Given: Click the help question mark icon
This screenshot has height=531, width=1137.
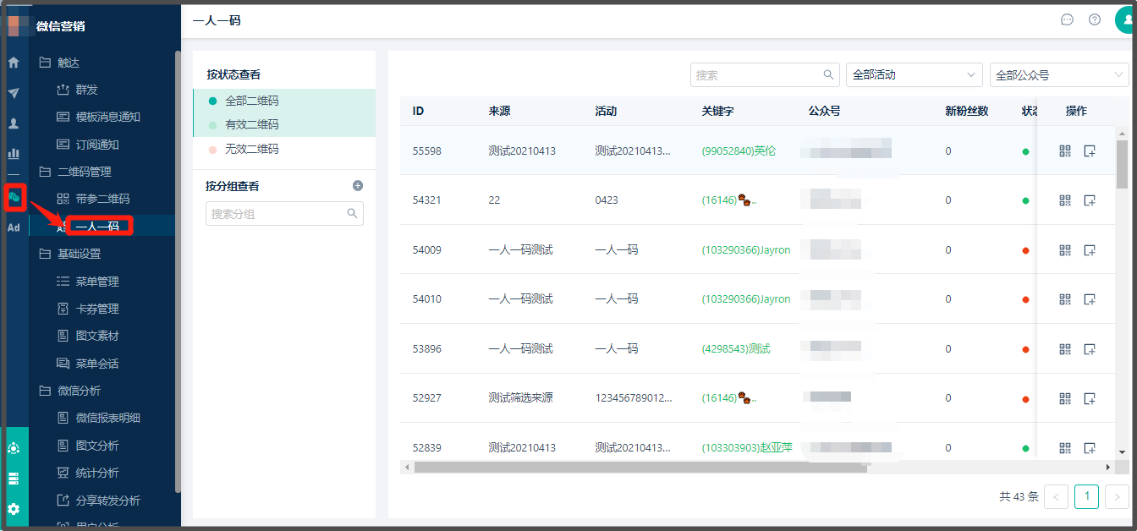Looking at the screenshot, I should [x=1095, y=19].
